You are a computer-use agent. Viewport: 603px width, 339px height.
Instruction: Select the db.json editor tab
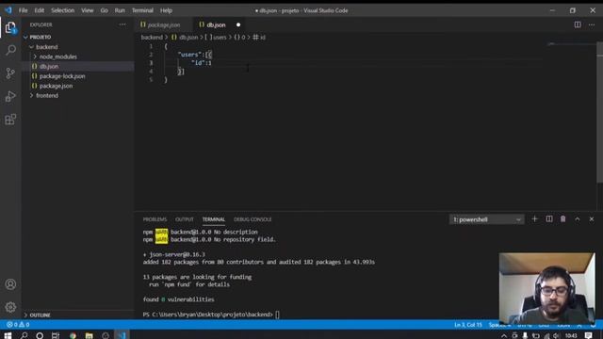point(216,25)
